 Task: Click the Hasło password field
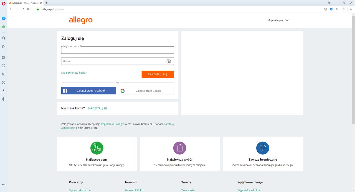point(118,61)
